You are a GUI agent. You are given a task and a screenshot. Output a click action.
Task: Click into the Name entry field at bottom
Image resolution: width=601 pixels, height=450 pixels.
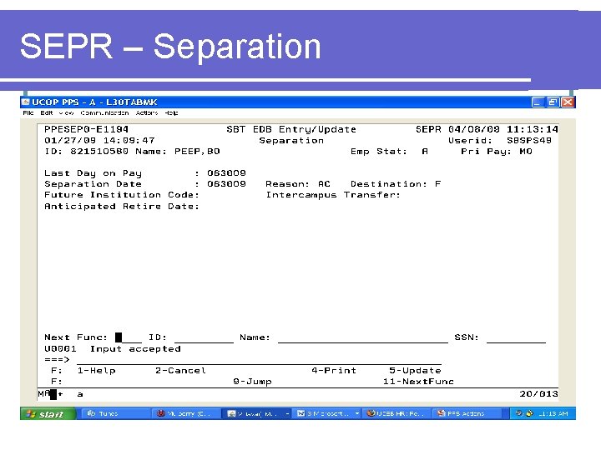(362, 337)
